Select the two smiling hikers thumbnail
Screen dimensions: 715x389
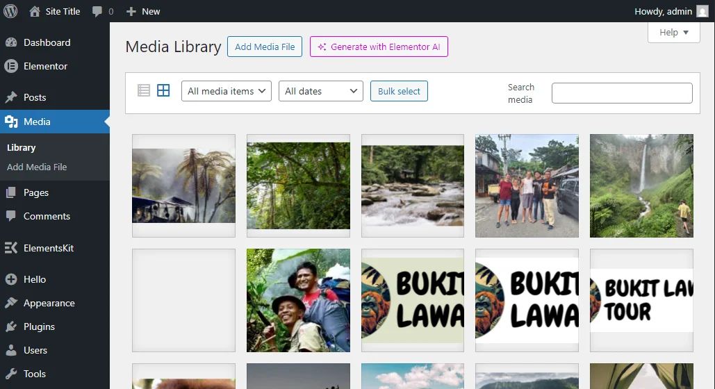point(298,300)
